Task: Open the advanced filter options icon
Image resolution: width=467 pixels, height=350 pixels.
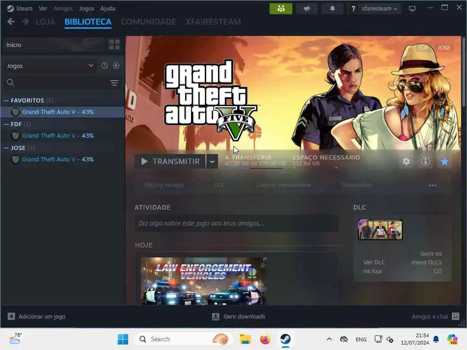Action: tap(114, 83)
